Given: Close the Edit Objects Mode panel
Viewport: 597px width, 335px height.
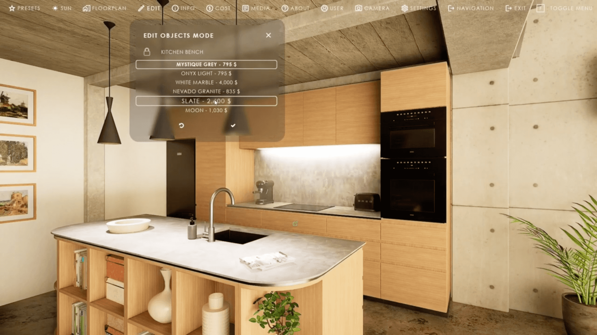Looking at the screenshot, I should pyautogui.click(x=268, y=35).
